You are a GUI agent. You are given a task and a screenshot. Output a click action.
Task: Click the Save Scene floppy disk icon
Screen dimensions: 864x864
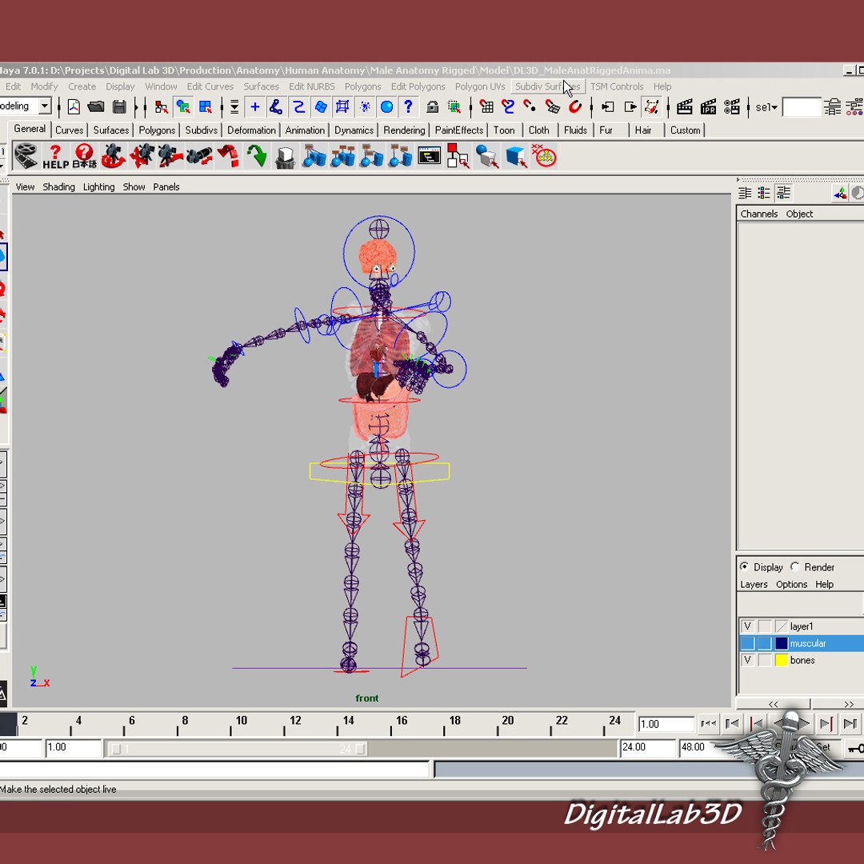(119, 107)
